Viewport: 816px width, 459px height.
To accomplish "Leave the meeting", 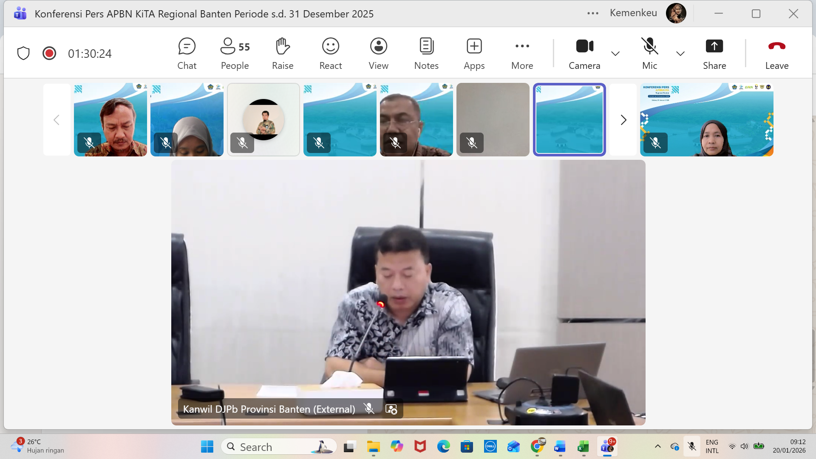I will point(776,54).
